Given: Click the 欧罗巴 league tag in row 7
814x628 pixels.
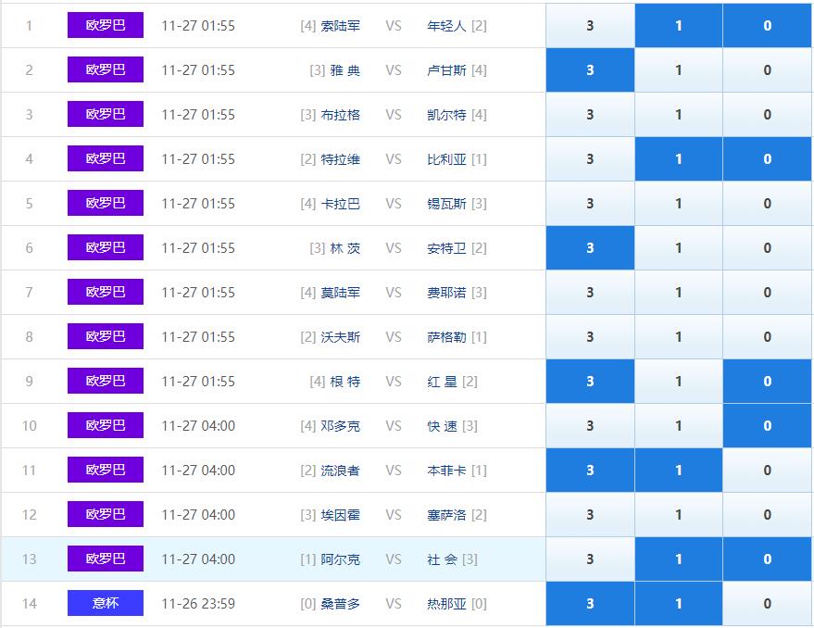Looking at the screenshot, I should [106, 292].
